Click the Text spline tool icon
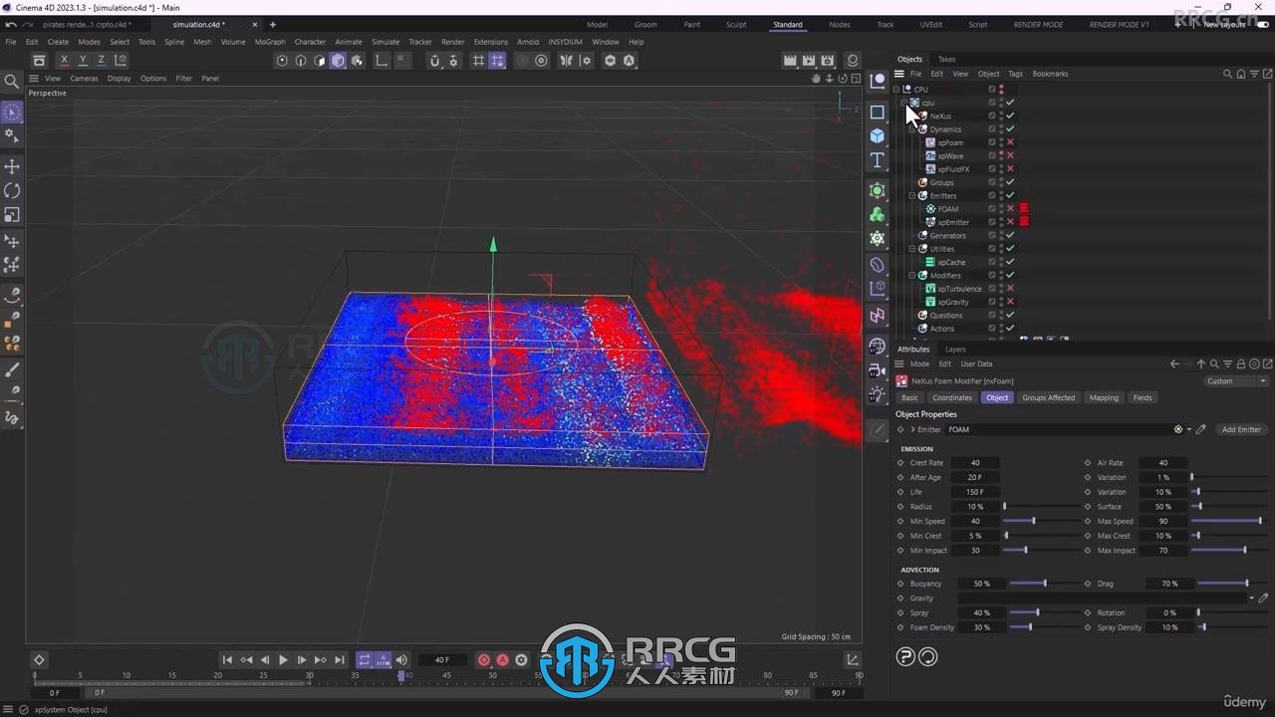Viewport: 1275px width, 717px height. pos(878,160)
